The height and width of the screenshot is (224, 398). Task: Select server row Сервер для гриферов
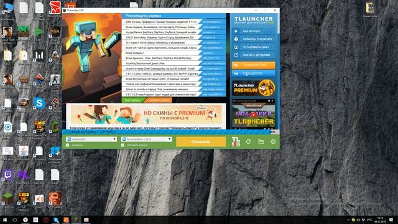pos(174,84)
